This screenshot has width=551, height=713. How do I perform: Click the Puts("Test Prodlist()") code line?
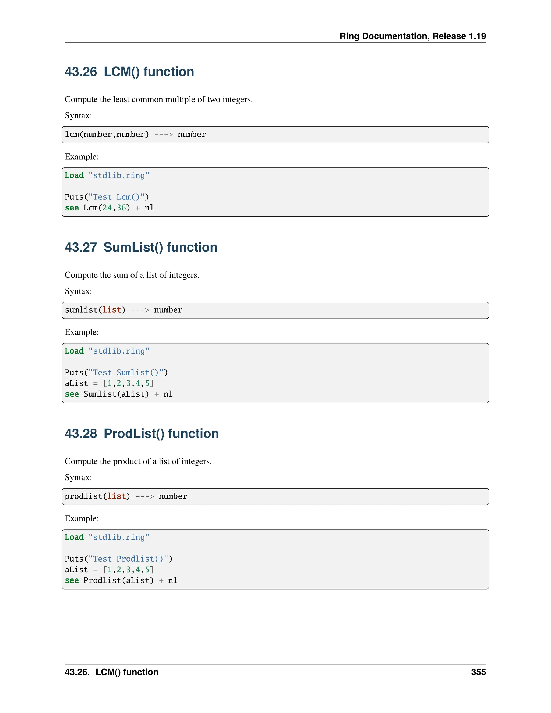[x=118, y=559]
